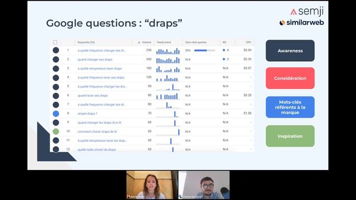Screen dimensions: 356x200
Task: Click the slide title 'Google questions : "draps"'
Action: click(x=114, y=23)
